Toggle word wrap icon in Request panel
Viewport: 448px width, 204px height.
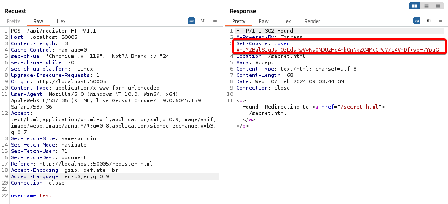tap(191, 21)
